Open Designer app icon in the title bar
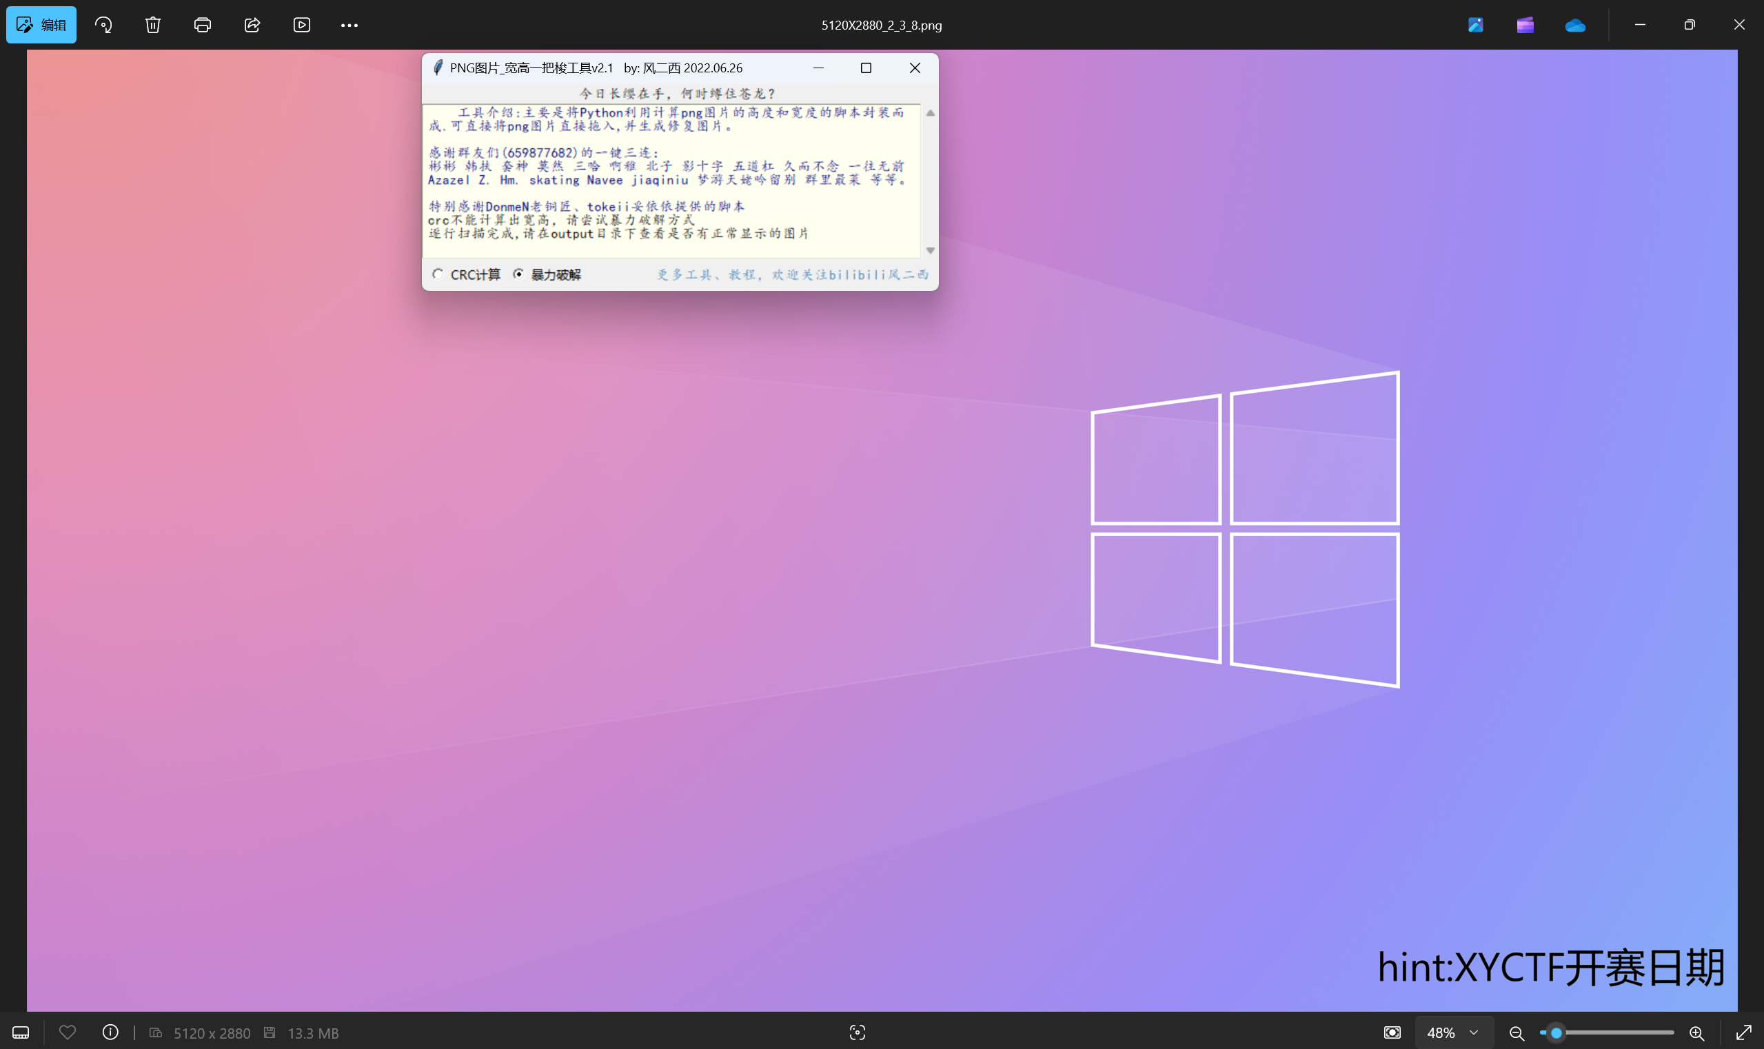 [1476, 25]
